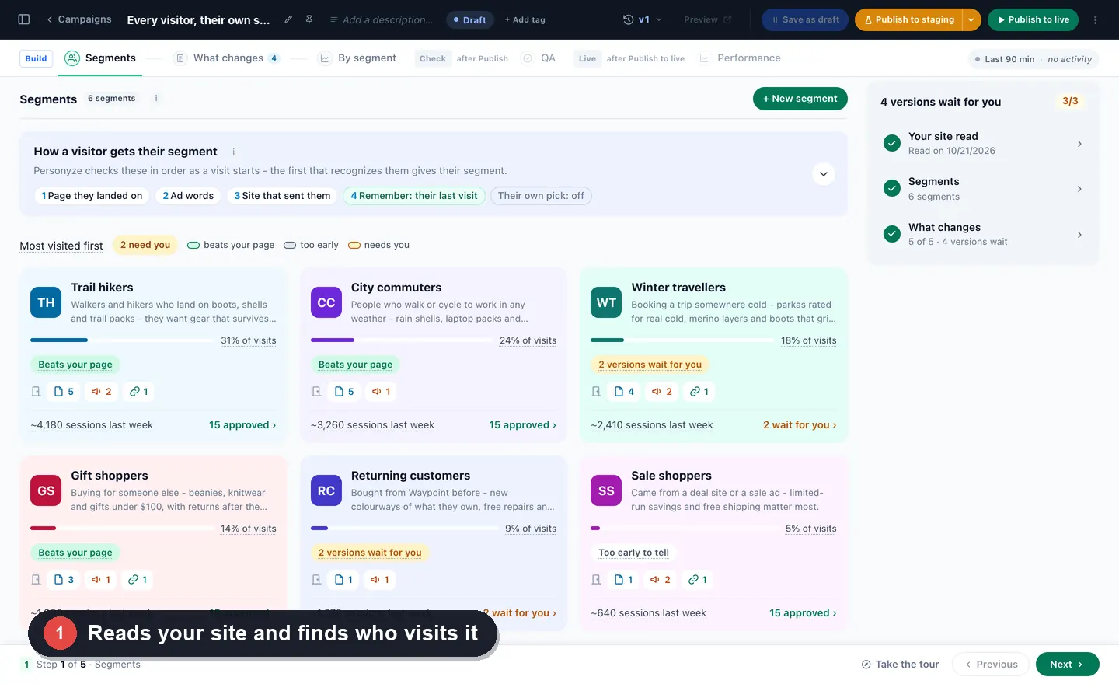Image resolution: width=1119 pixels, height=684 pixels.
Task: Click the bookmark icon on Winter travellers card
Action: pyautogui.click(x=596, y=392)
